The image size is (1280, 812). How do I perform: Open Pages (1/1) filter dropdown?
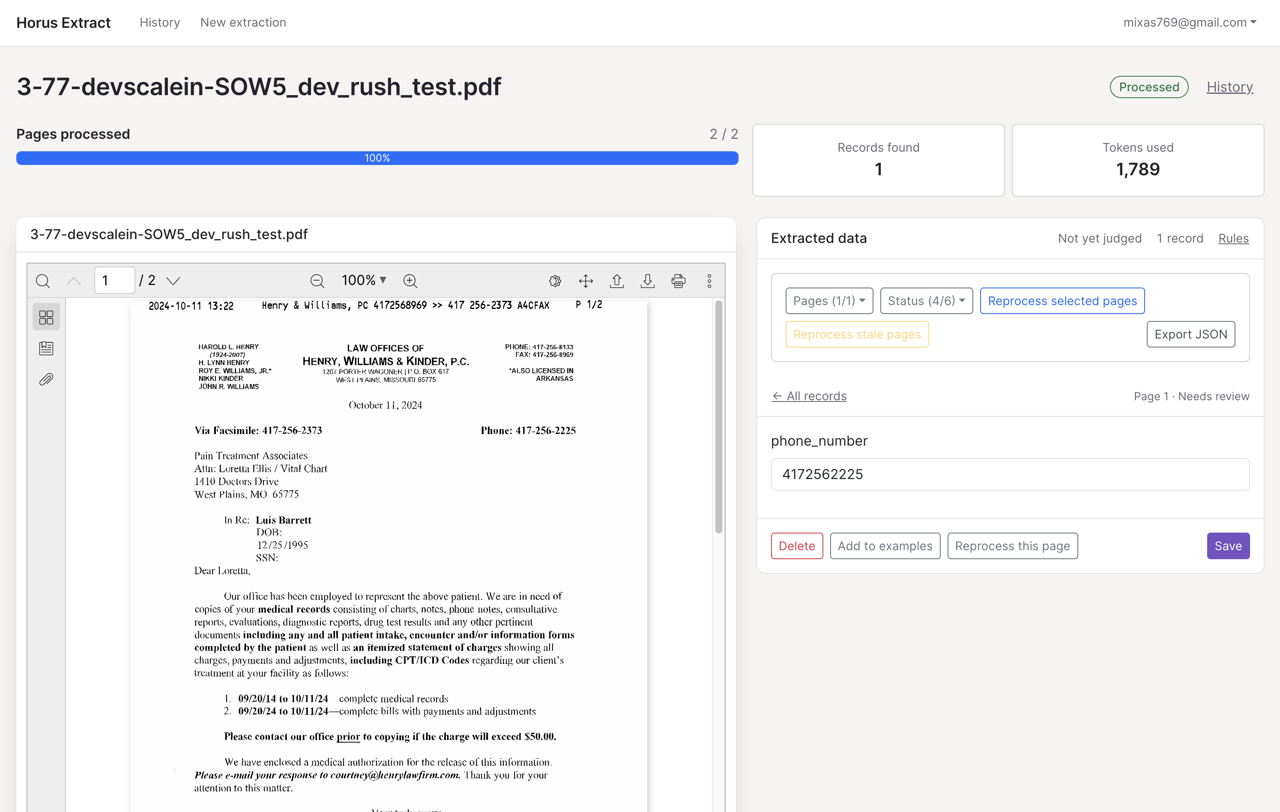(x=829, y=301)
